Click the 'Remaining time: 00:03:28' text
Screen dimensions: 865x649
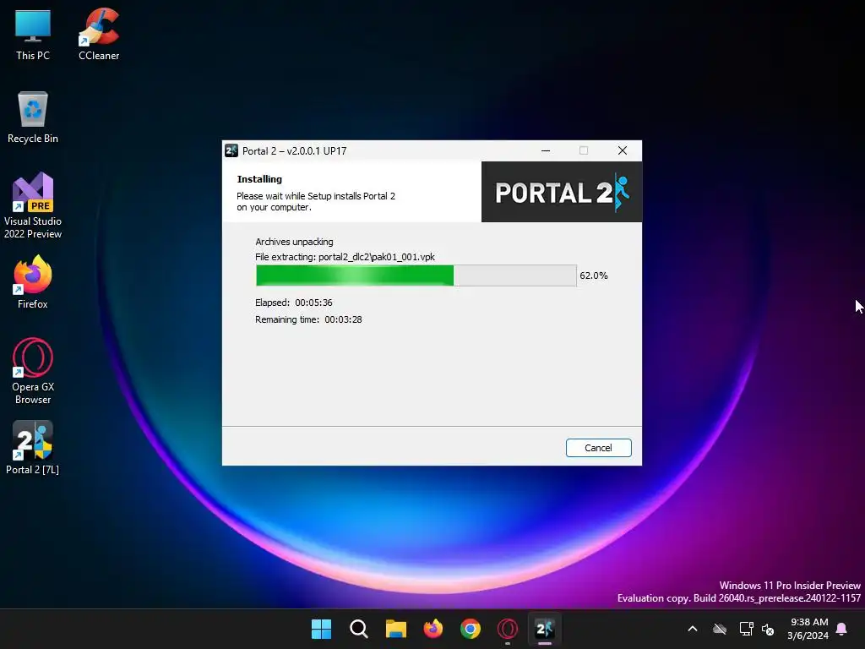pos(308,319)
